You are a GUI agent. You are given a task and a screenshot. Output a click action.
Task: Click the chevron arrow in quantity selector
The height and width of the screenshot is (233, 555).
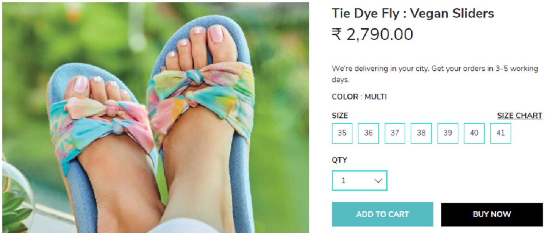point(378,181)
